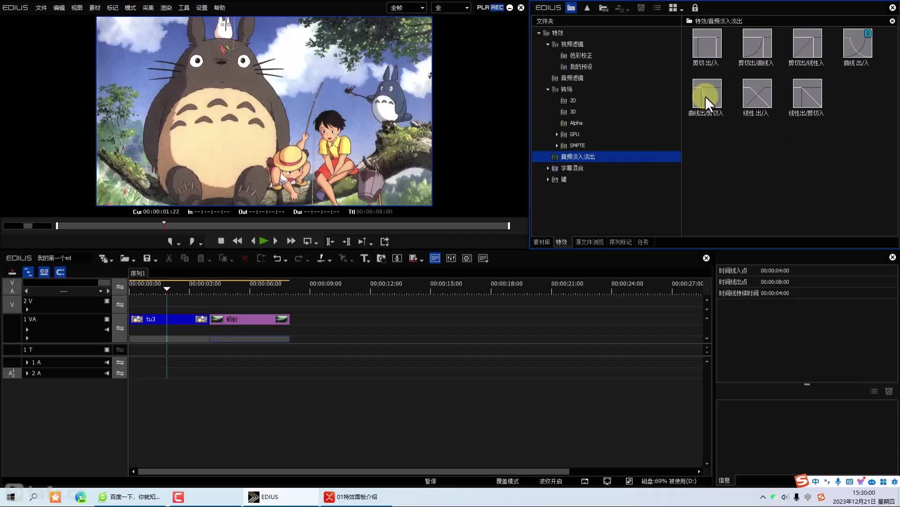Screen dimensions: 900x507
Task: Toggle sync-lock ripple mode button
Action: [x=28, y=272]
